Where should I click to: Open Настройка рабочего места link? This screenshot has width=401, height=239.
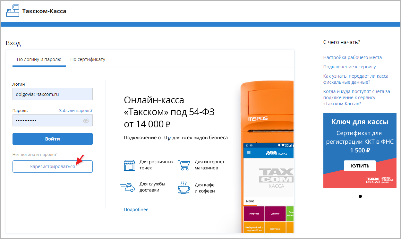tap(352, 57)
